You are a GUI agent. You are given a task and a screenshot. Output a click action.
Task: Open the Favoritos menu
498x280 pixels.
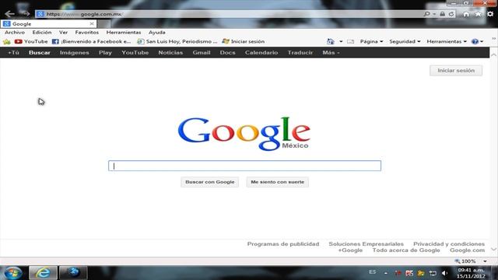pyautogui.click(x=86, y=33)
